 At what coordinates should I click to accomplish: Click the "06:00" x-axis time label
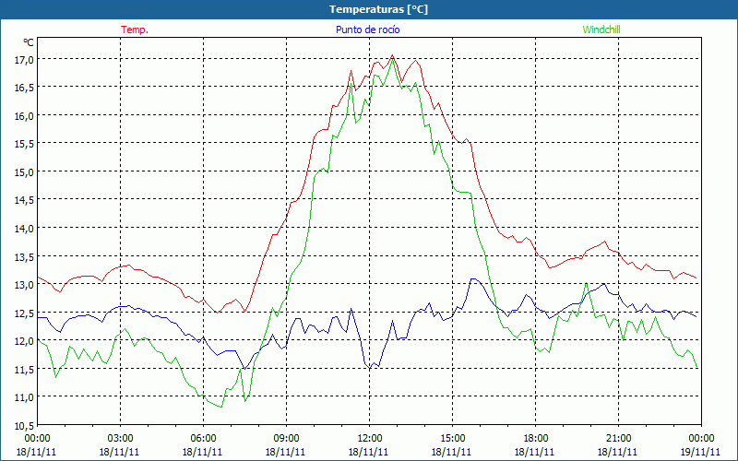(x=202, y=439)
